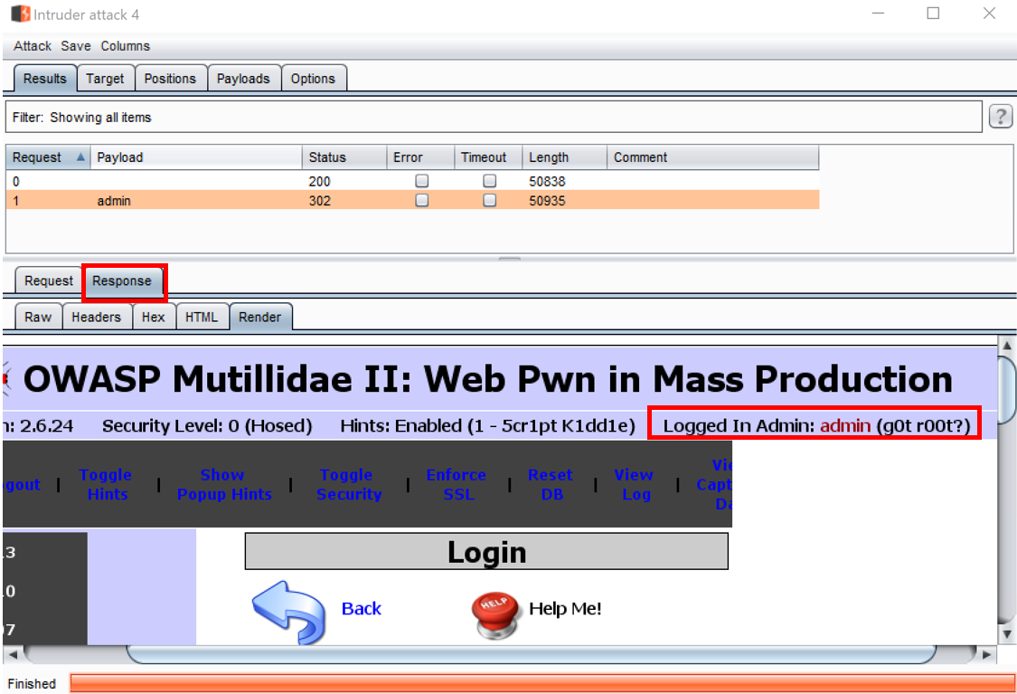Switch to the Options tab

pos(313,79)
